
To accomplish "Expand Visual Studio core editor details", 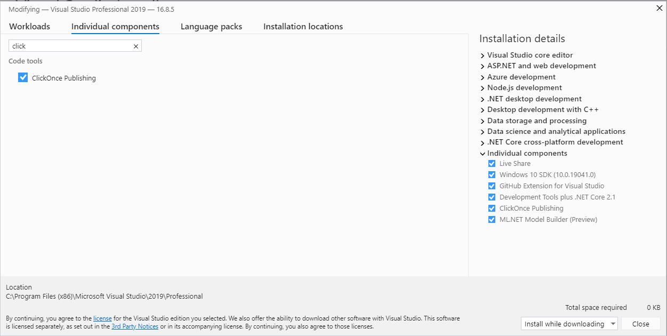I will [483, 55].
